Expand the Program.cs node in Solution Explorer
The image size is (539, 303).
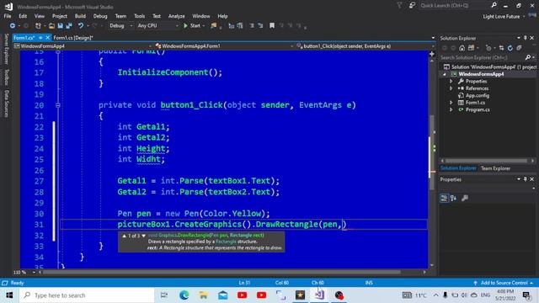click(451, 109)
